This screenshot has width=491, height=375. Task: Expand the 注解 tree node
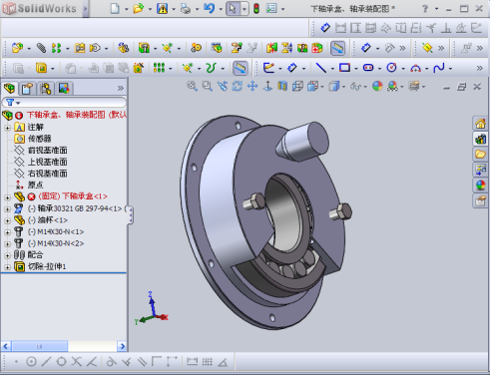pos(7,128)
